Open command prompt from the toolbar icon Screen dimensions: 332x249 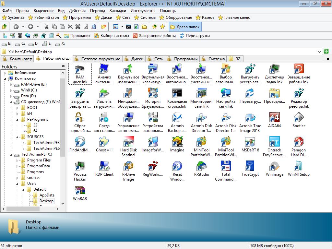point(128,27)
